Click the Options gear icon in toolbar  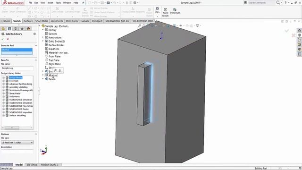click(135, 3)
